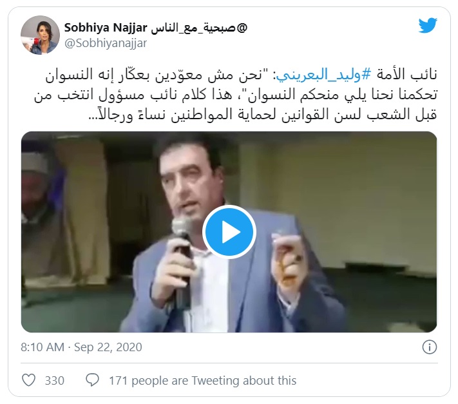Like the tweet with the heart icon
The width and height of the screenshot is (458, 404).
pos(28,380)
